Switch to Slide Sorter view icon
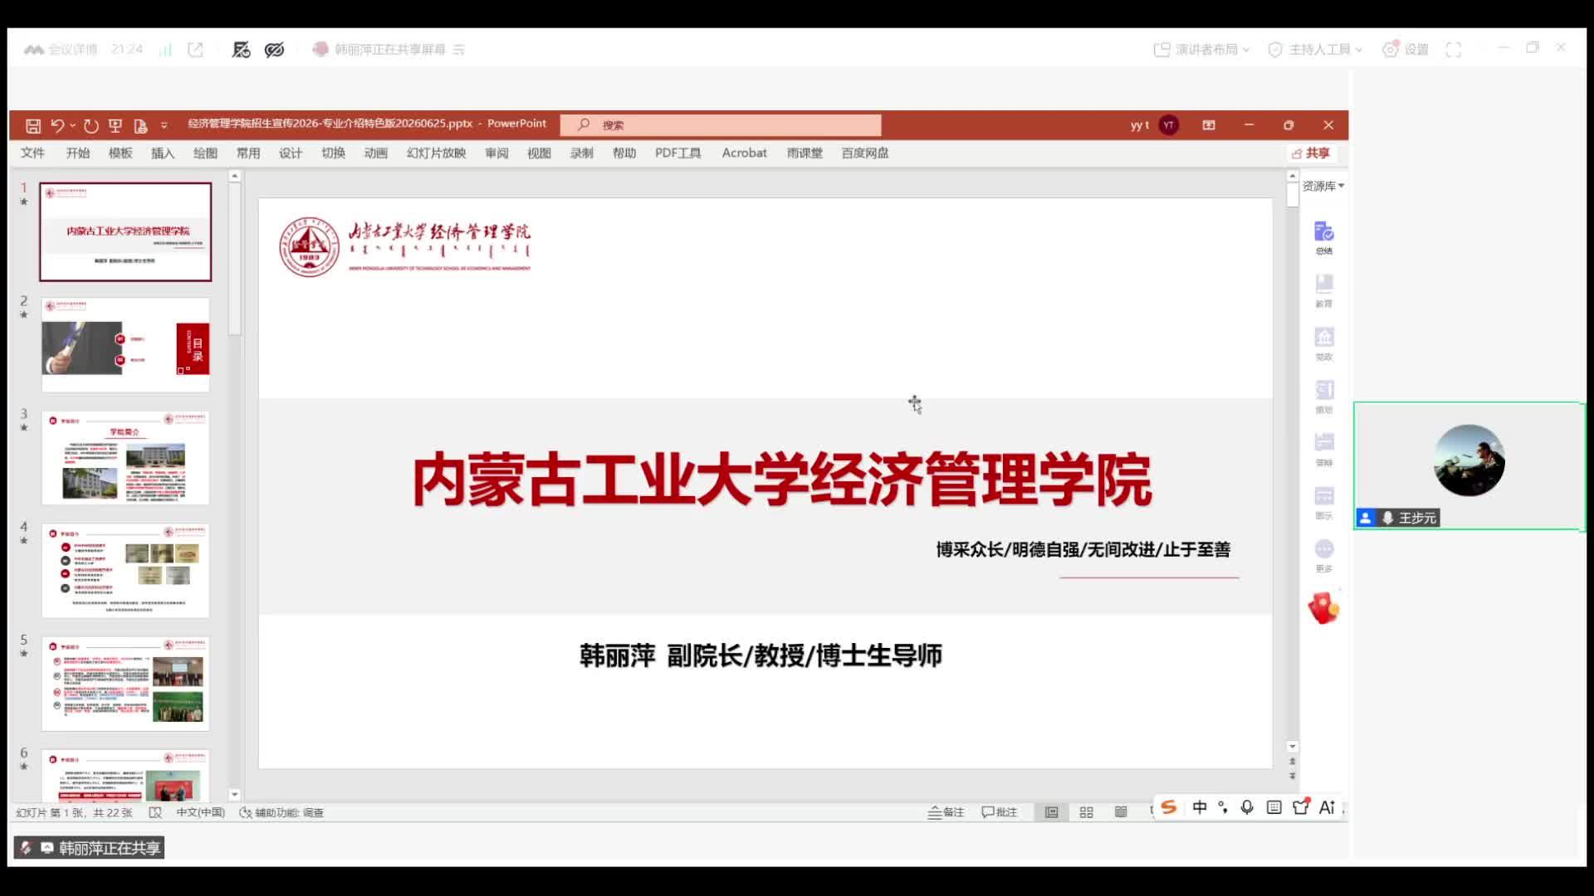 pos(1086,812)
